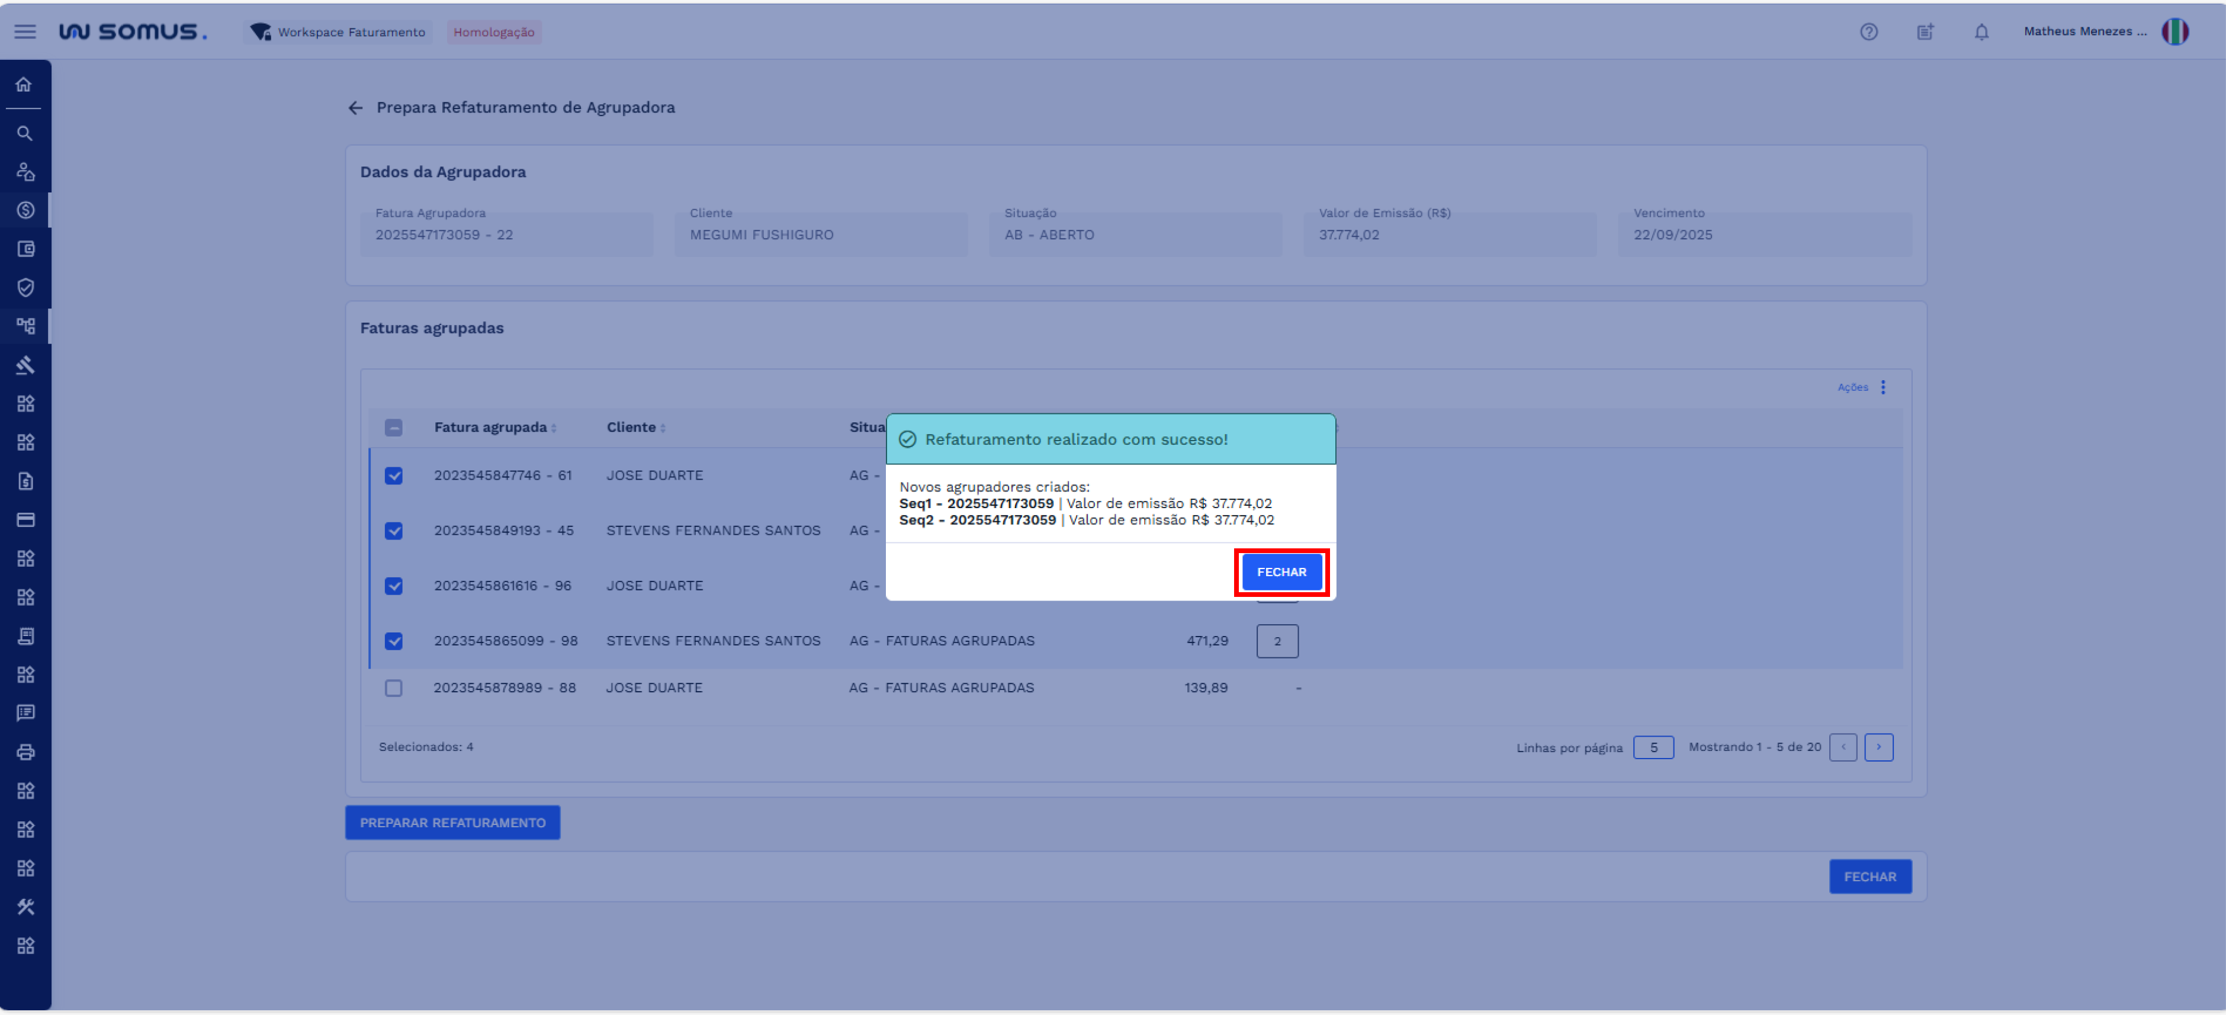Open the Linhas por página selector
Viewport: 2226px width, 1015px height.
(1652, 748)
